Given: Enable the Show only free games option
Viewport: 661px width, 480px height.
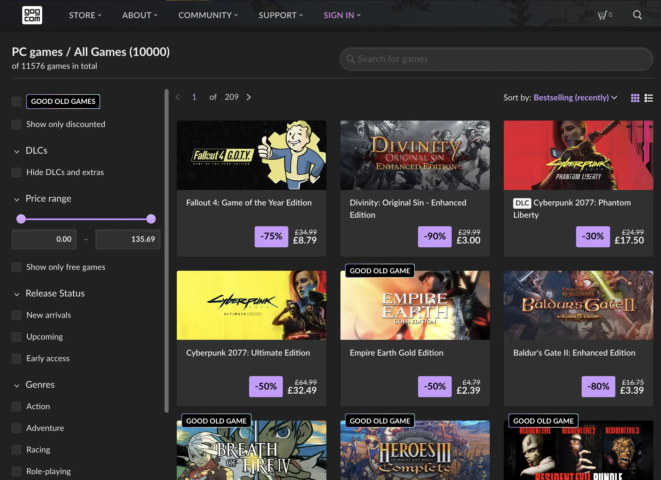Looking at the screenshot, I should [16, 267].
